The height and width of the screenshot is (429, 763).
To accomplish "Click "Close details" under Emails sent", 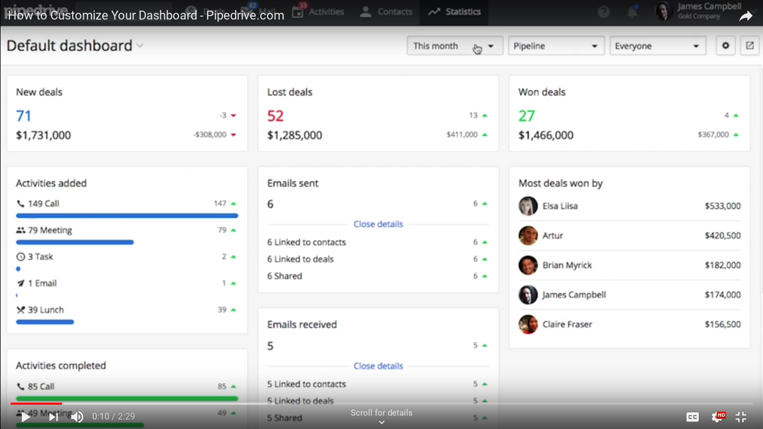I will [378, 224].
